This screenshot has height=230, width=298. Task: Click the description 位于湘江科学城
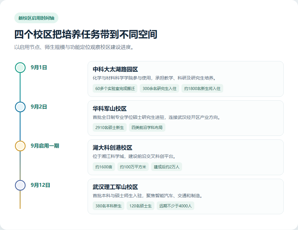pos(135,156)
